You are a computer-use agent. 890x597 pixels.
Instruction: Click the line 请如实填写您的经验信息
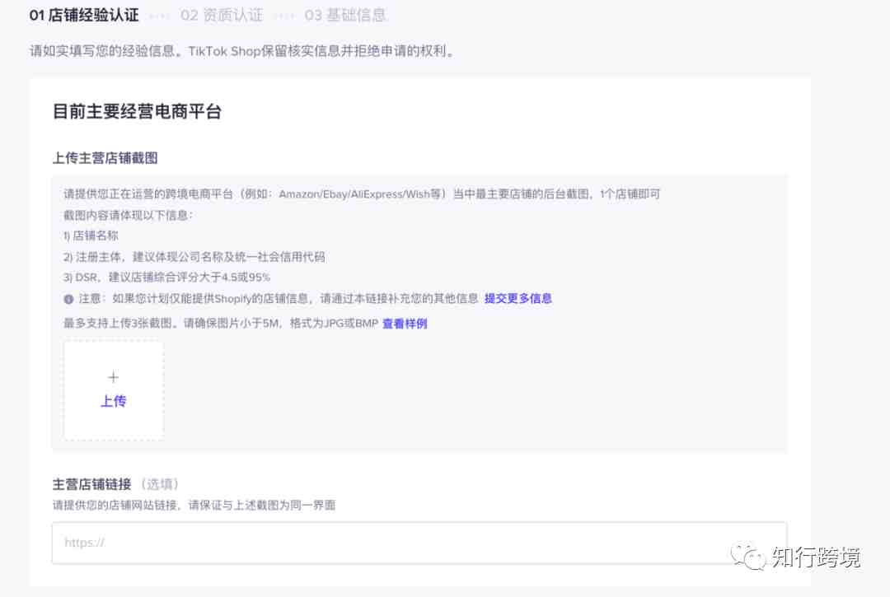pos(243,51)
